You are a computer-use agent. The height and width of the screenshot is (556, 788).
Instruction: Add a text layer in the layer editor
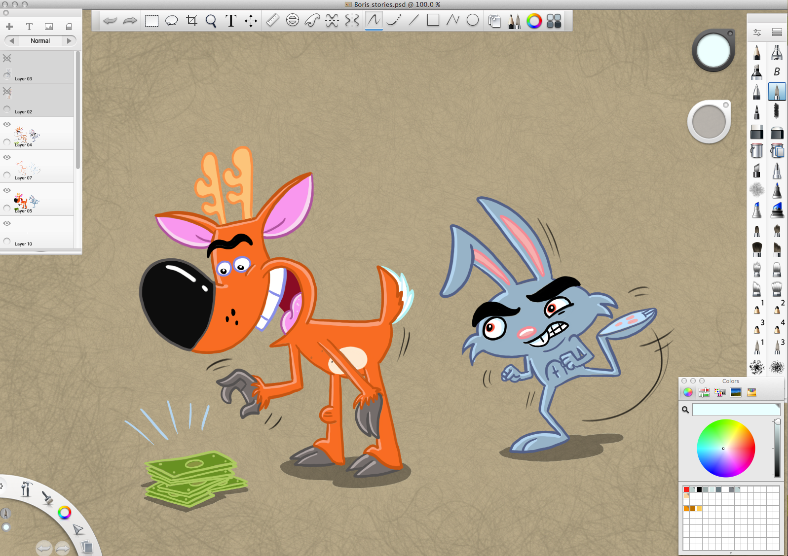click(29, 27)
